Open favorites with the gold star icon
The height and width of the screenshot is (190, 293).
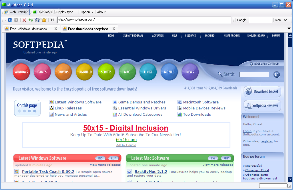click(44, 20)
